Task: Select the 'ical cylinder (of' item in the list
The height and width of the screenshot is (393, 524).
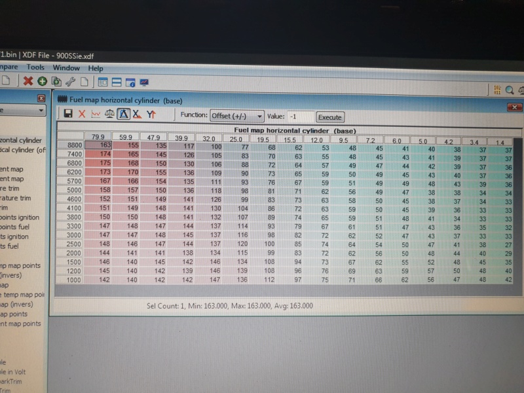Action: 23,150
